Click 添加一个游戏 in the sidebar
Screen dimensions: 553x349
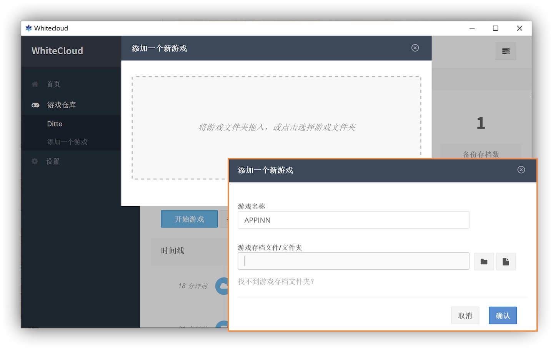point(67,142)
